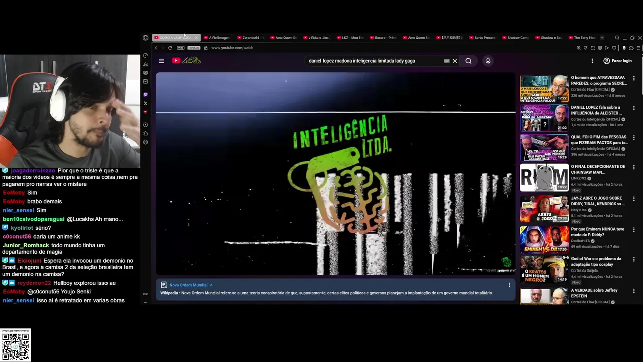Click the padlock site info icon
This screenshot has height=362, width=643.
click(205, 48)
